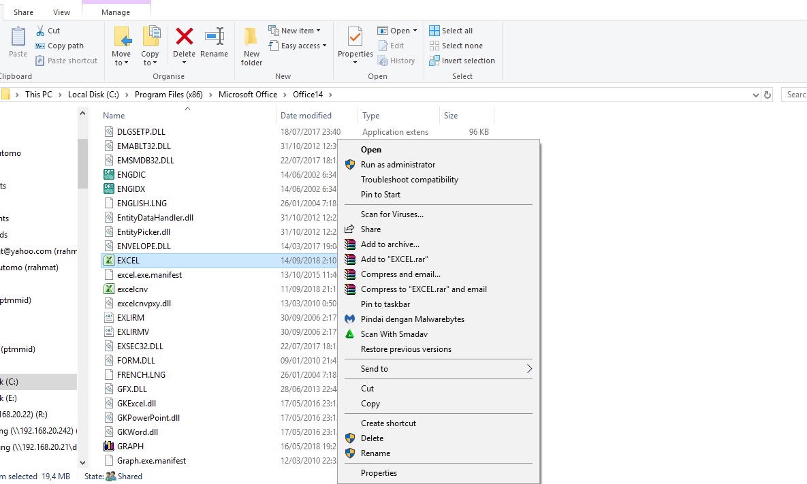Click the Edit ribbon icon
Viewport: 807px width, 484px height.
point(383,46)
